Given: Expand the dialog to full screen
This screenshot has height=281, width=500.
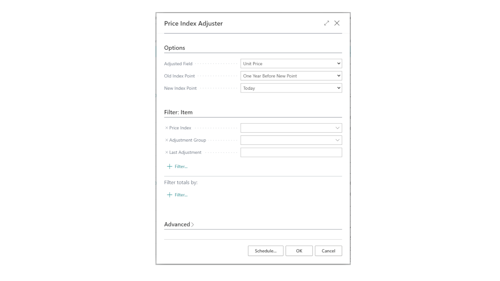Looking at the screenshot, I should tap(327, 23).
